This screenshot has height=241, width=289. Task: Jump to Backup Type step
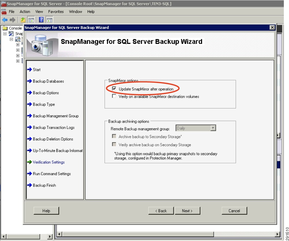coord(44,104)
